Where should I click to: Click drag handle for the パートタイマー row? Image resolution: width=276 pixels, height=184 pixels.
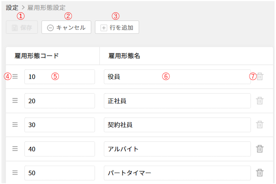pyautogui.click(x=15, y=173)
